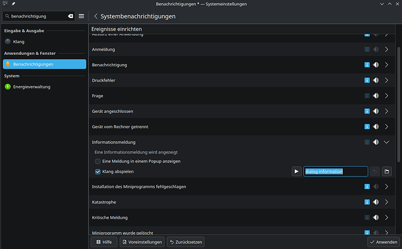Click the popup icon in Gerät angeschlossen row
Image resolution: width=402 pixels, height=249 pixels.
[367, 111]
